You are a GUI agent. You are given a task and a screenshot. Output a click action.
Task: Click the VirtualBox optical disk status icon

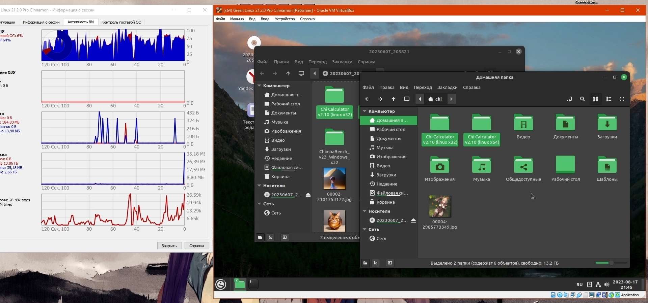pos(560,295)
